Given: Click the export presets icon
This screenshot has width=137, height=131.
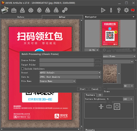Looking at the screenshot, I should click(x=56, y=10).
